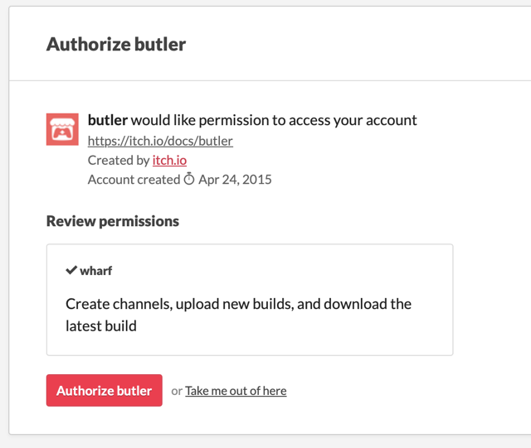Viewport: 531px width, 448px height.
Task: Click the 'latest build' text in the permission box
Action: [101, 326]
